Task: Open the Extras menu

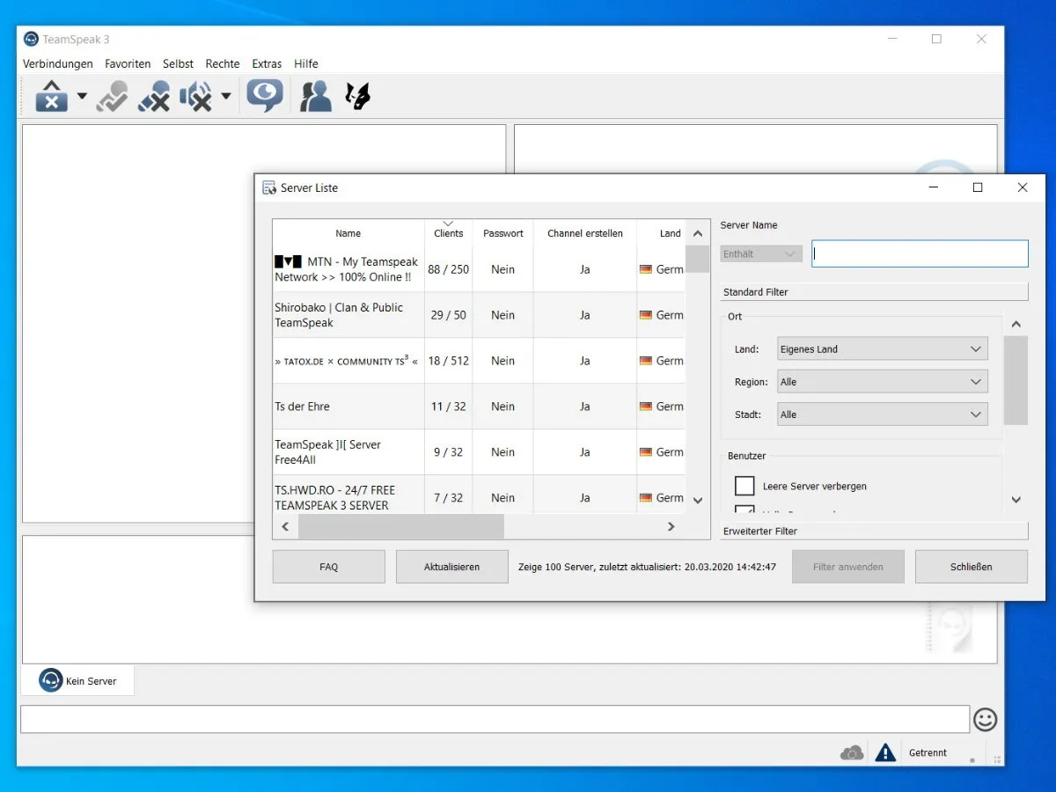Action: [267, 63]
